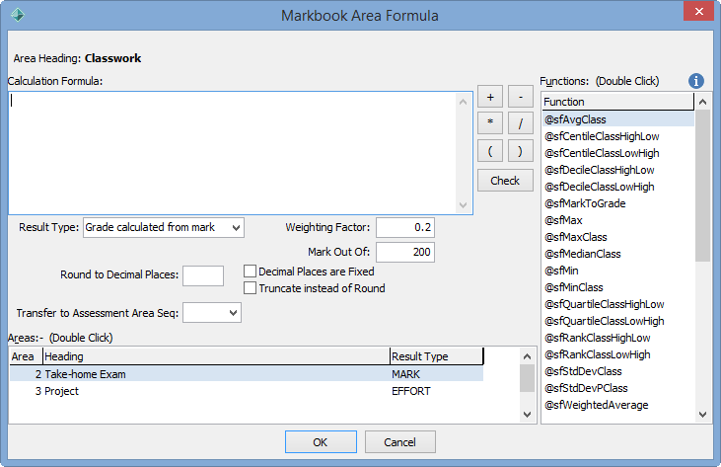Click the Areas list scrollbar thumb
Viewport: 721px width, 467px height.
527,378
